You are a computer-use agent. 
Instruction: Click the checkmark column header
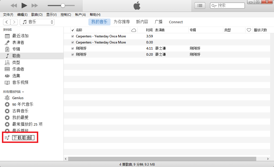[x=73, y=30]
